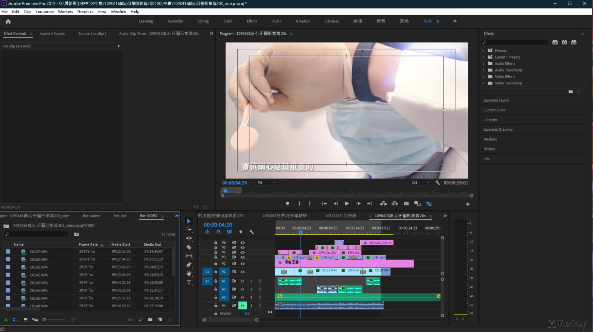Screen dimensions: 593x332
Task: Click the Export Frame camera icon
Action: [406, 204]
